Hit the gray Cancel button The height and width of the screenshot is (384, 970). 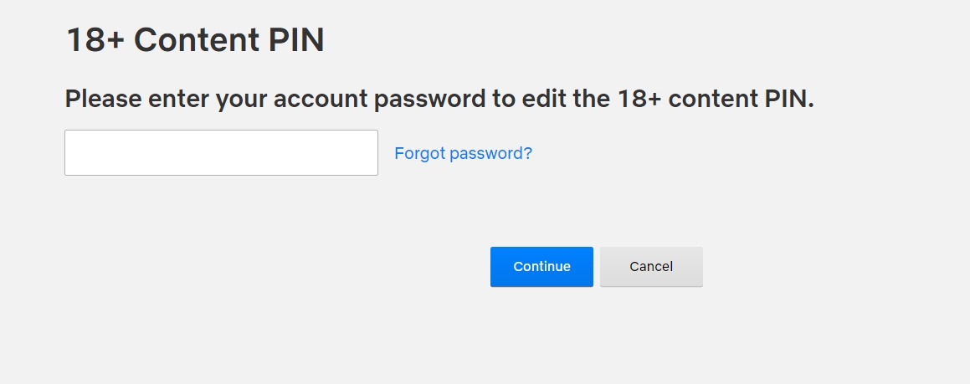pos(651,267)
